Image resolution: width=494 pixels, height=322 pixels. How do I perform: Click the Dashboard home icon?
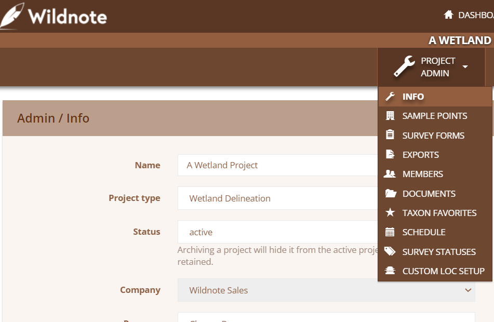[x=448, y=15]
